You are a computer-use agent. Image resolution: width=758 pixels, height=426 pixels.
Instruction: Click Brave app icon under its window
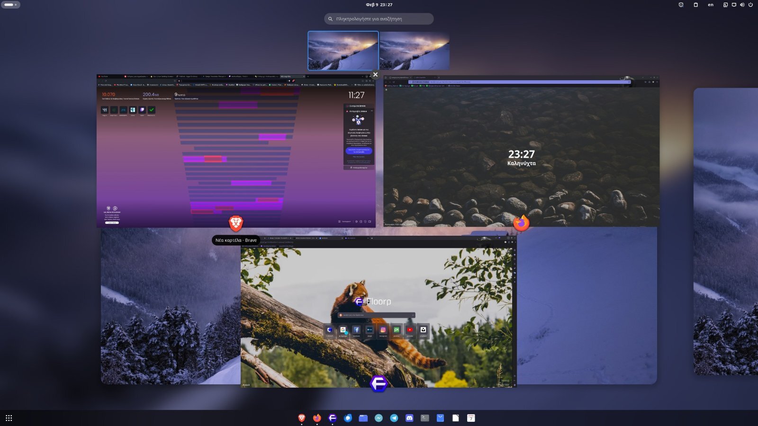click(x=236, y=222)
